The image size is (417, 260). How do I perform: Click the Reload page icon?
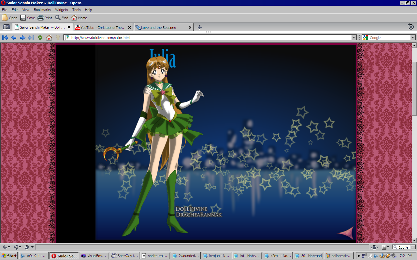[40, 38]
